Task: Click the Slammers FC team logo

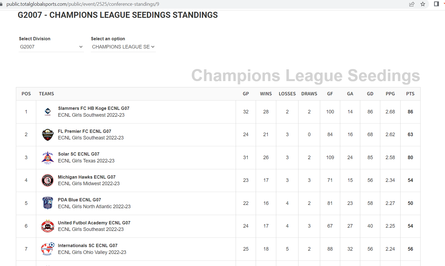Action: pos(48,112)
